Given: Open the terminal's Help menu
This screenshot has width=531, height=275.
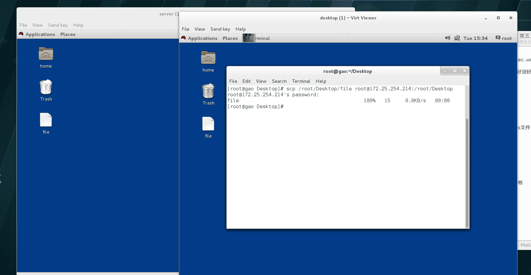Looking at the screenshot, I should (321, 81).
